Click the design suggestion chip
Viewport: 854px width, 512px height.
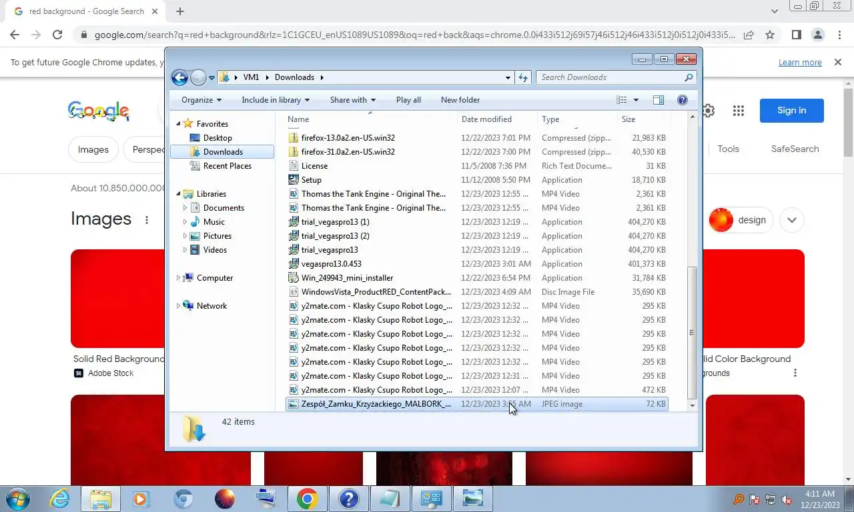(741, 220)
